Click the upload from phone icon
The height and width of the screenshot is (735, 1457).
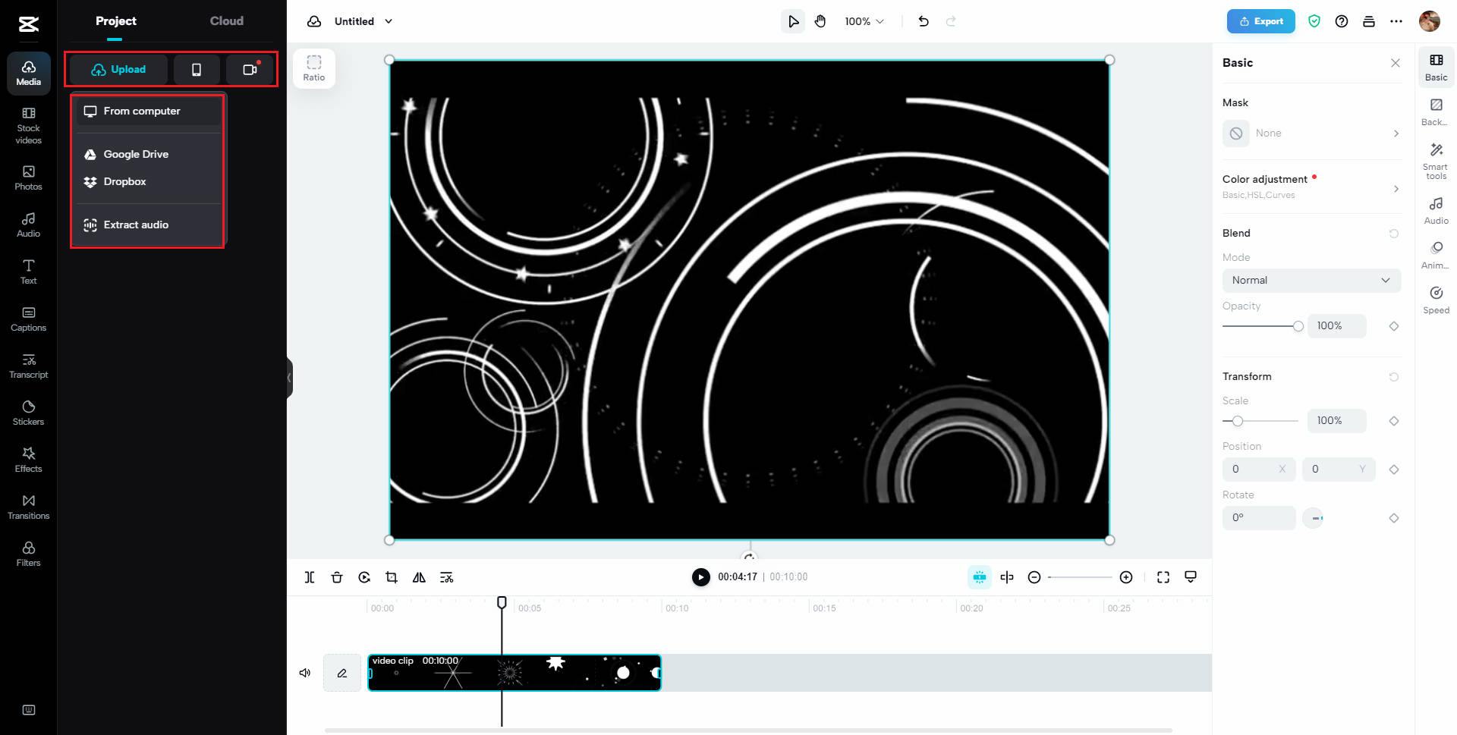[x=197, y=70]
